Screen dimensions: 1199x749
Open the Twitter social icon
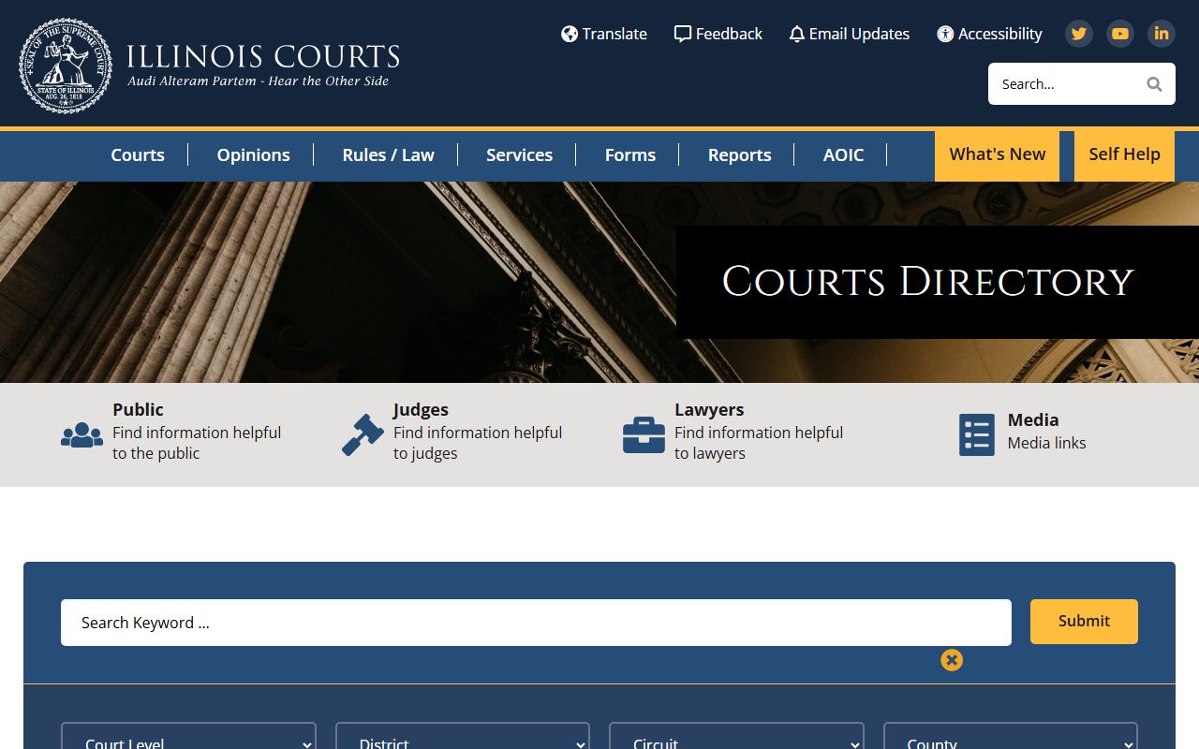tap(1079, 34)
